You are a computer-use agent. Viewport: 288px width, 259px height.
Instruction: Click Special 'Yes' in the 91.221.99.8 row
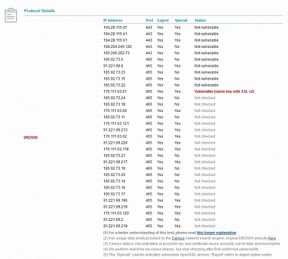pyautogui.click(x=177, y=66)
